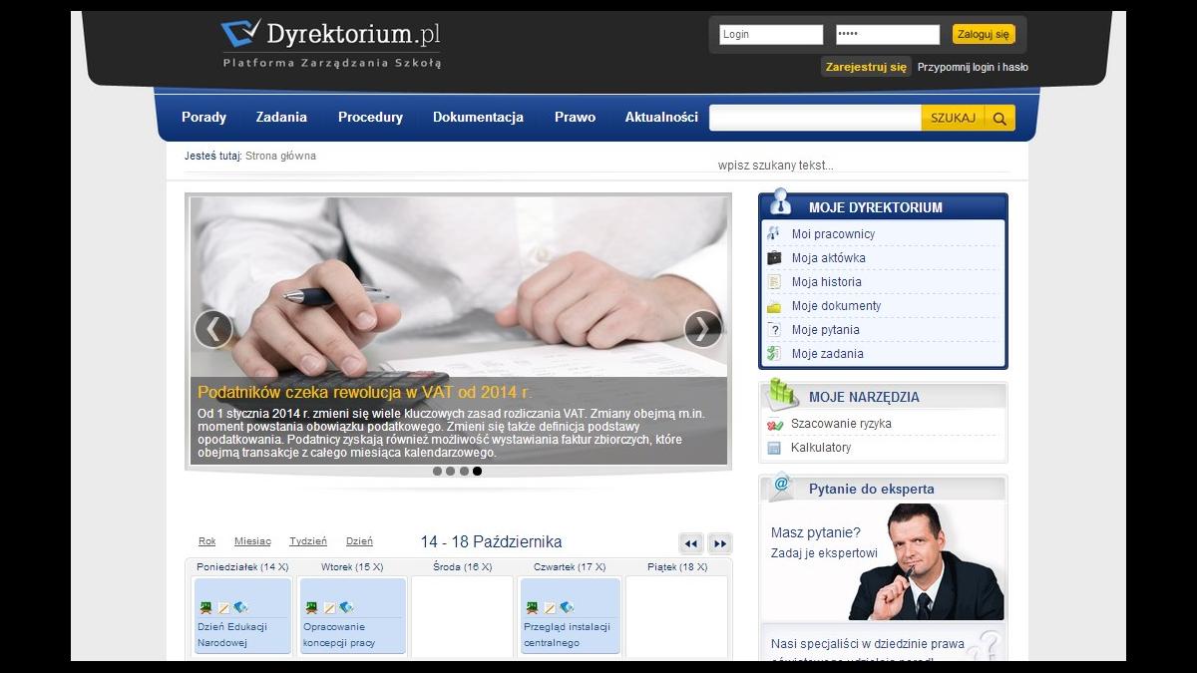Go to next slide arrow

tap(703, 329)
